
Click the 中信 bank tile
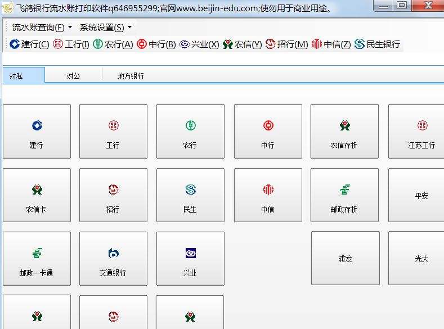pos(268,195)
